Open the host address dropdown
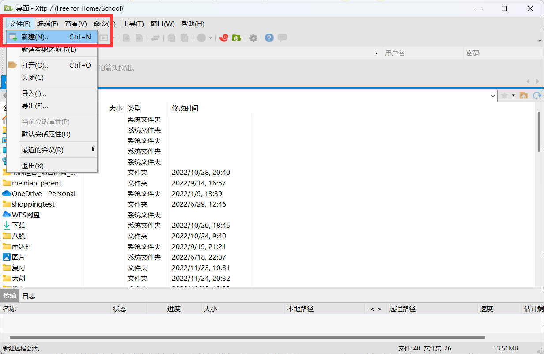 click(376, 53)
